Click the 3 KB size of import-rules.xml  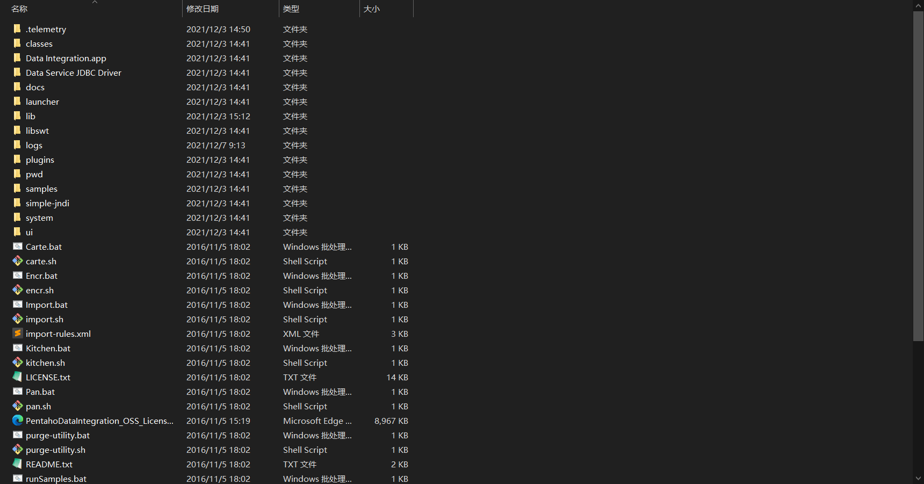tap(400, 334)
